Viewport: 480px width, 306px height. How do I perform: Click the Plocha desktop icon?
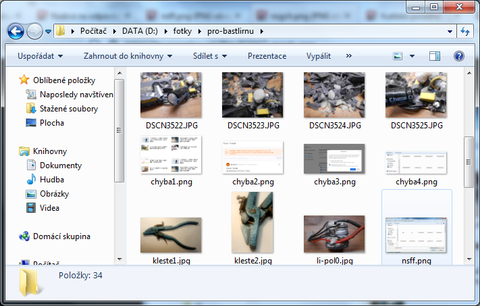[x=31, y=123]
